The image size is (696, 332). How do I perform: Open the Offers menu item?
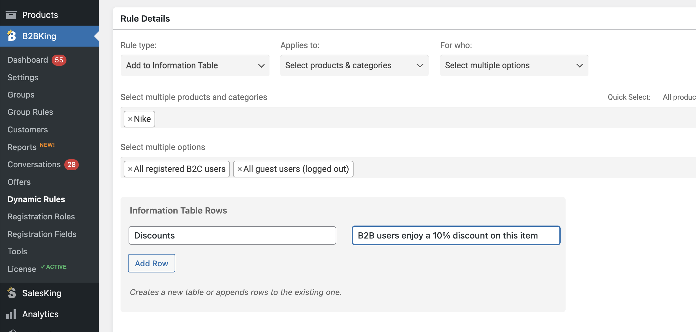(x=19, y=182)
